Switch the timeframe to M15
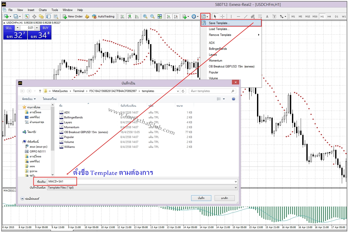 [308, 16]
